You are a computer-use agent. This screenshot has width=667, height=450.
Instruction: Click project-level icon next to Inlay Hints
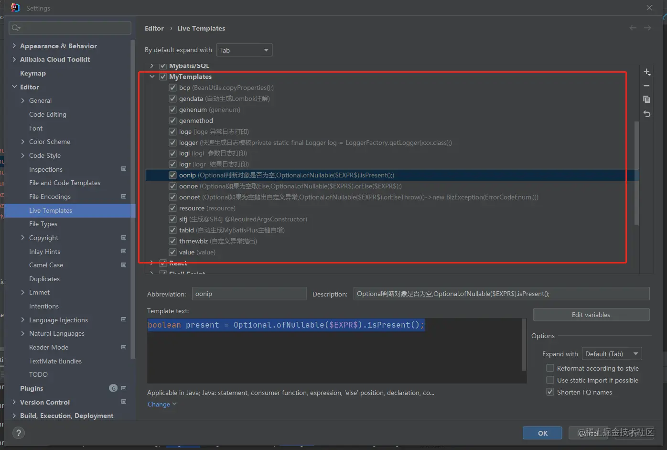click(124, 251)
